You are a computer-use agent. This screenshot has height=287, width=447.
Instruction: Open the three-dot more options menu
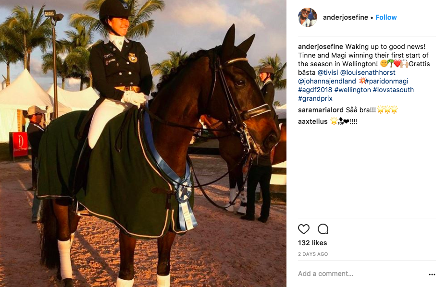click(432, 275)
